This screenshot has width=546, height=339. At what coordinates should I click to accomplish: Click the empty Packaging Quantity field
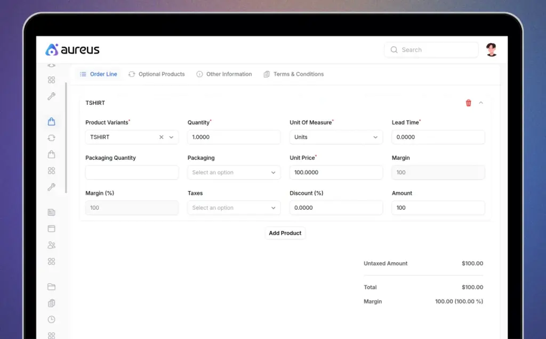[x=132, y=172]
